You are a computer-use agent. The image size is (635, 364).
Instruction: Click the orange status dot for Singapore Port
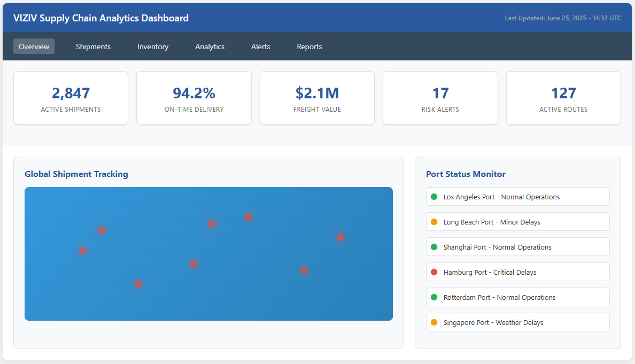point(434,322)
